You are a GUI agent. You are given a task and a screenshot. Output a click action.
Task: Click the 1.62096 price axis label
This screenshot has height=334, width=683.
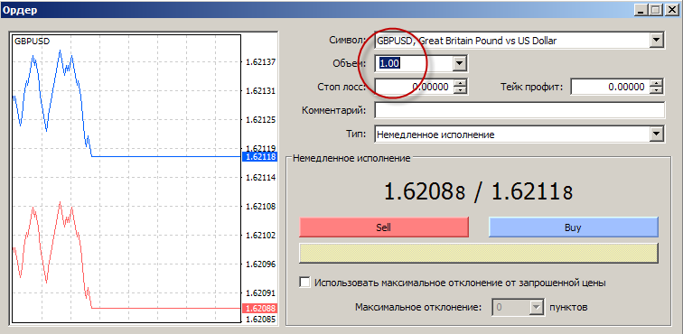click(x=260, y=264)
